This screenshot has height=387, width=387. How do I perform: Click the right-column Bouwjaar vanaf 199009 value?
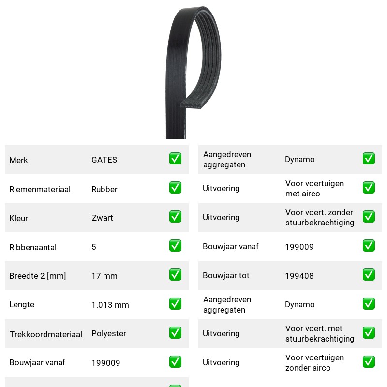[299, 247]
